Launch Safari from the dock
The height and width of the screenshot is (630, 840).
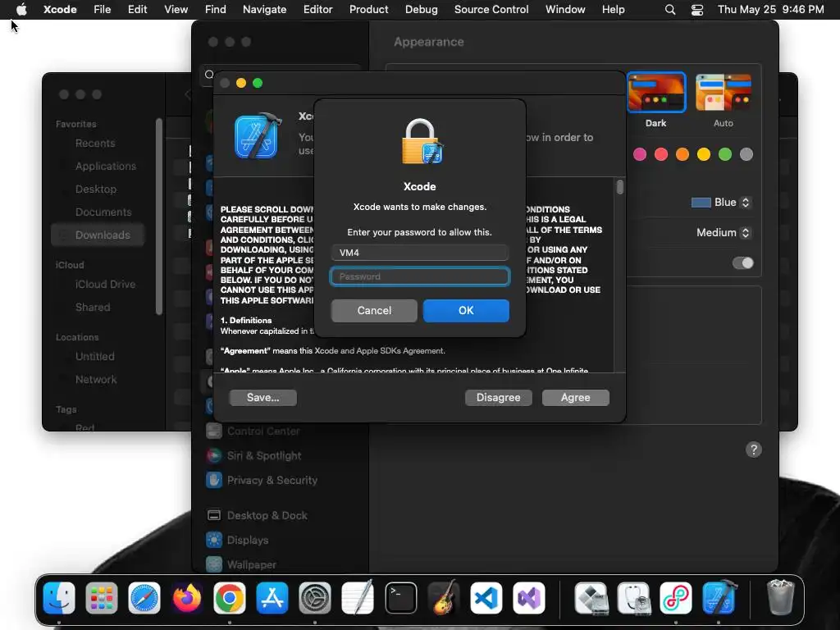144,598
